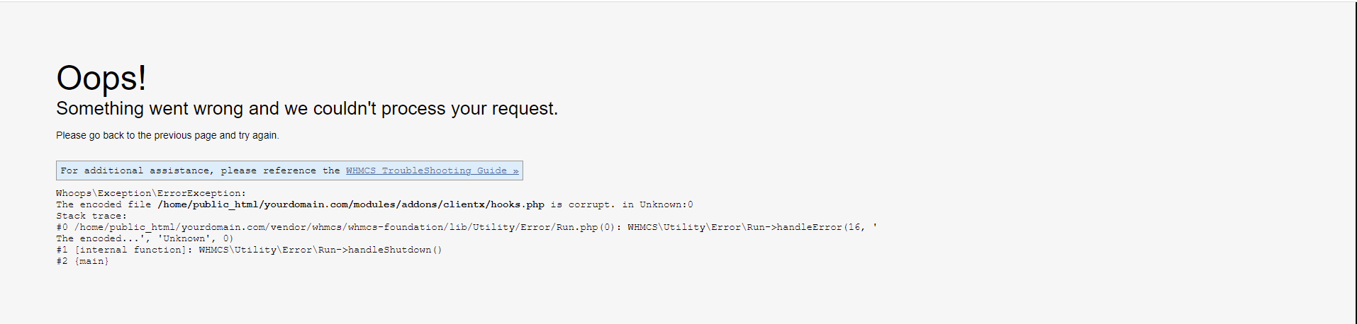Click the "Something went wrong" subheading
The height and width of the screenshot is (324, 1357).
306,108
